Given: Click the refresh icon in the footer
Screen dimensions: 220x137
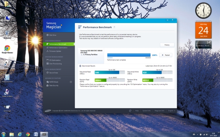Looking at the screenshot, I should coord(130,111).
